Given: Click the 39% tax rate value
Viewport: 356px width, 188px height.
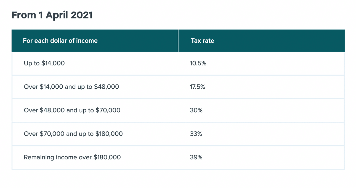Looking at the screenshot, I should point(196,157).
